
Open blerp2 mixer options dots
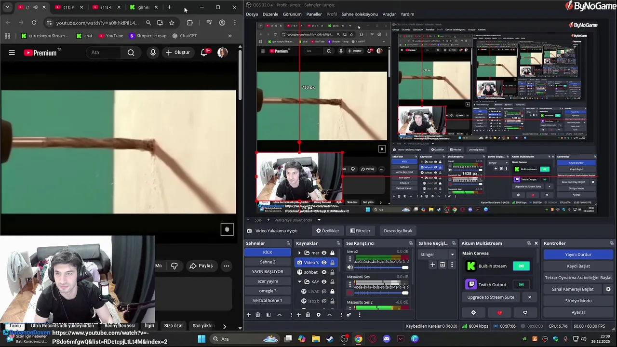[x=350, y=259]
